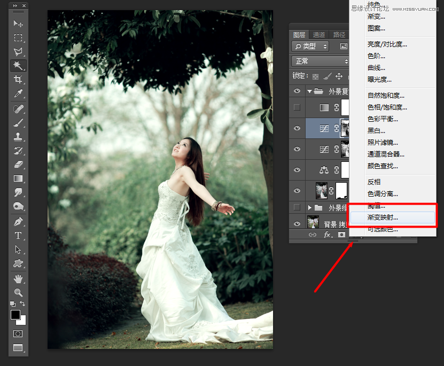Click the link layers button
Viewport: 444px width, 366px height.
[312, 235]
